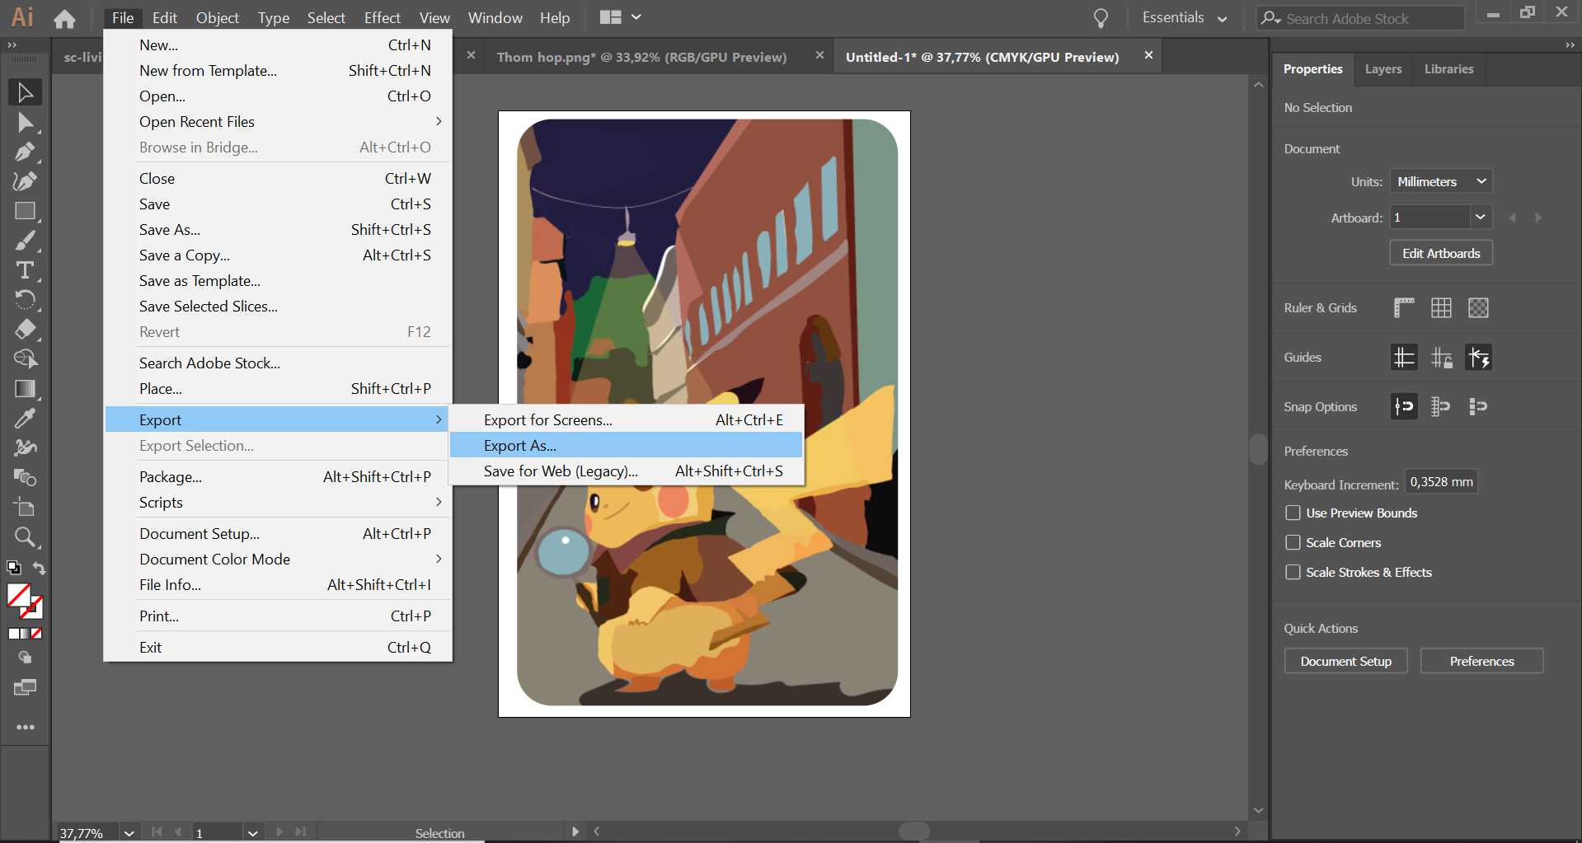Open the drawing modes icon
The height and width of the screenshot is (843, 1582).
click(x=25, y=658)
